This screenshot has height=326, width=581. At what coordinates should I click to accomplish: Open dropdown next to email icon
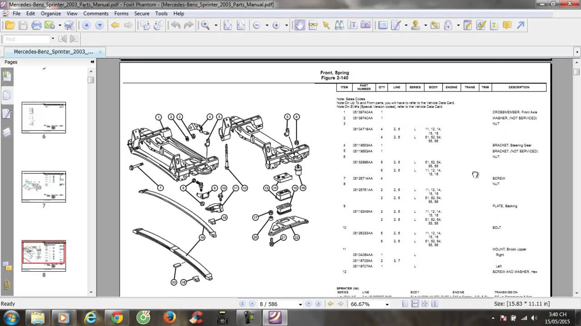click(x=59, y=25)
